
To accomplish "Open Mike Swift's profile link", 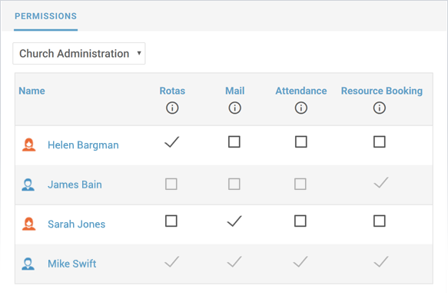I will 71,264.
